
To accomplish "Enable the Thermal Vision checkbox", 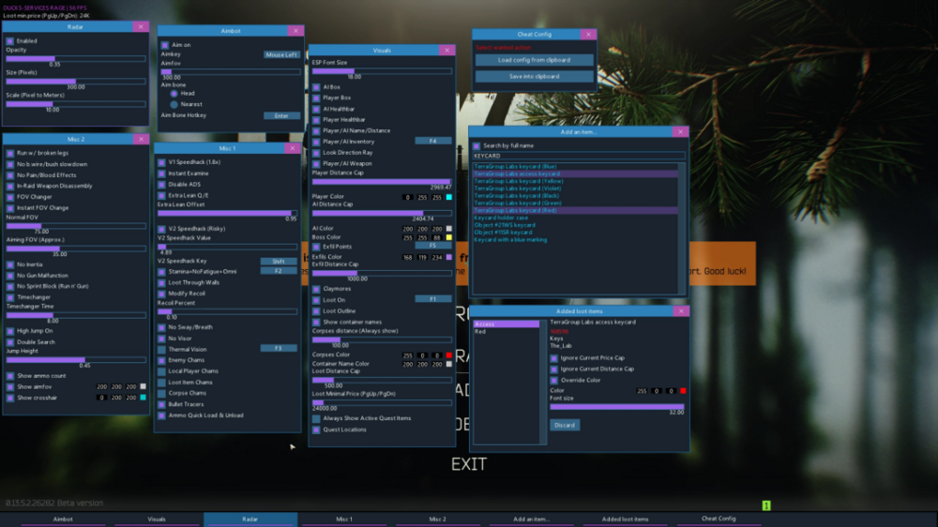I will [162, 348].
